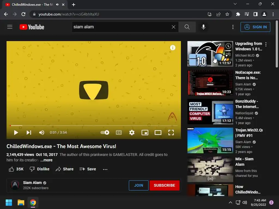This screenshot has width=279, height=209.
Task: Start voice search with microphone
Action: pyautogui.click(x=204, y=27)
